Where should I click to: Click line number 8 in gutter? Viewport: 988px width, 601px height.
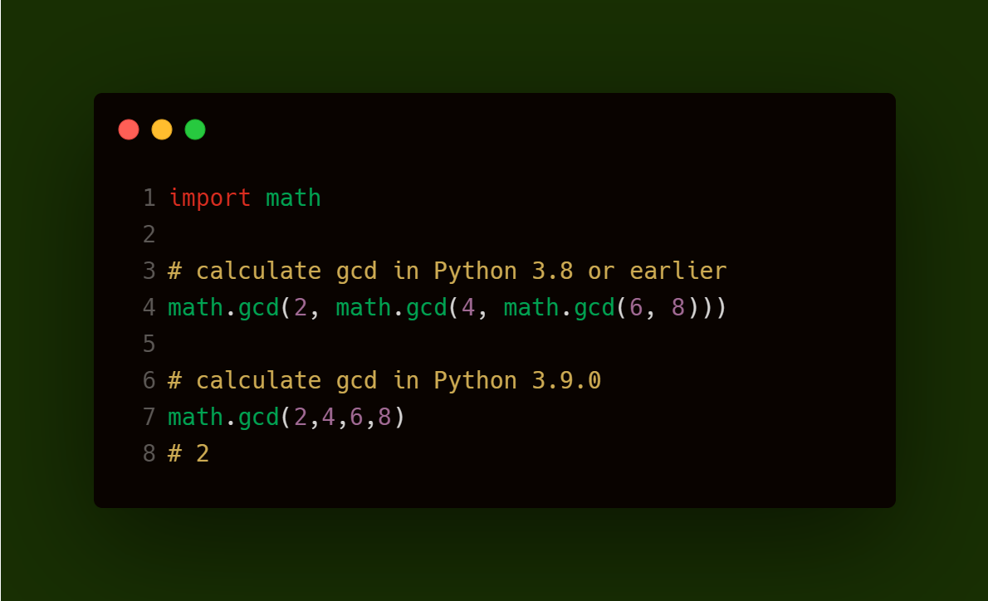click(149, 454)
